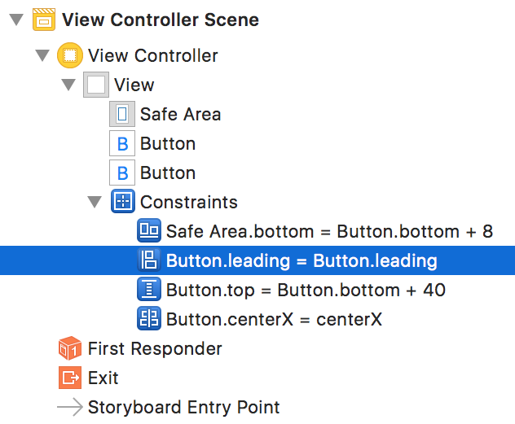
Task: Click the View Controller Scene storyboard icon
Action: pyautogui.click(x=44, y=20)
